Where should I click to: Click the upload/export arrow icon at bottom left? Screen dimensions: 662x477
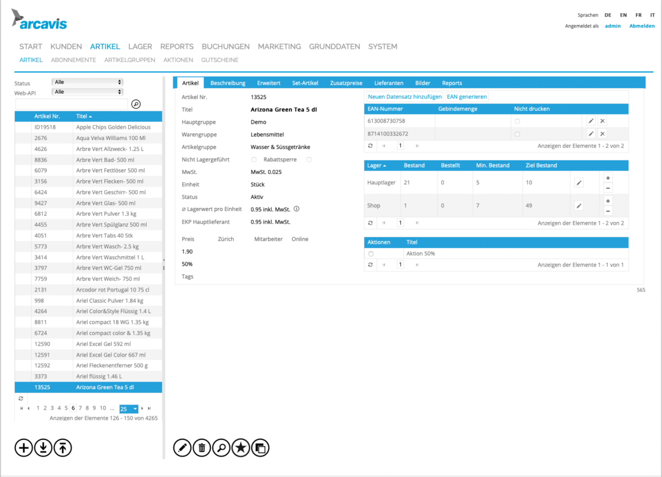(x=63, y=448)
